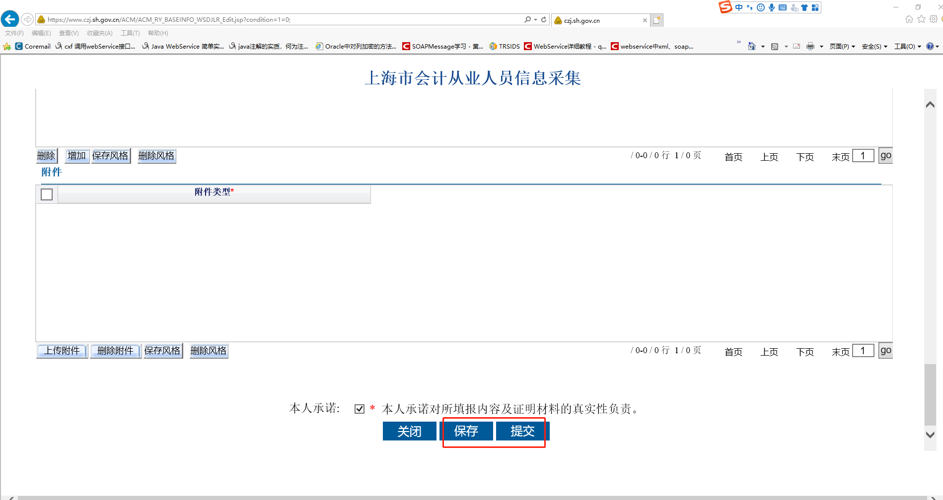This screenshot has height=500, width=943.
Task: Click the browser back arrow button
Action: pyautogui.click(x=10, y=19)
